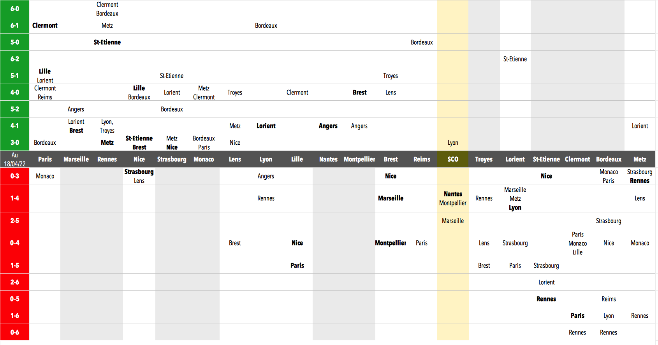Select St-Etienne in the 6-2 row
The width and height of the screenshot is (658, 345).
(515, 59)
